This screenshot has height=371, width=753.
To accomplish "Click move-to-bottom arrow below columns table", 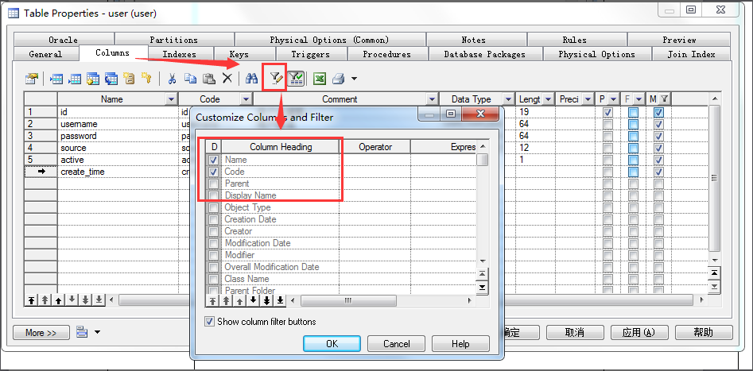I will click(x=99, y=300).
